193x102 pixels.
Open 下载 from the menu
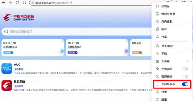(172, 53)
